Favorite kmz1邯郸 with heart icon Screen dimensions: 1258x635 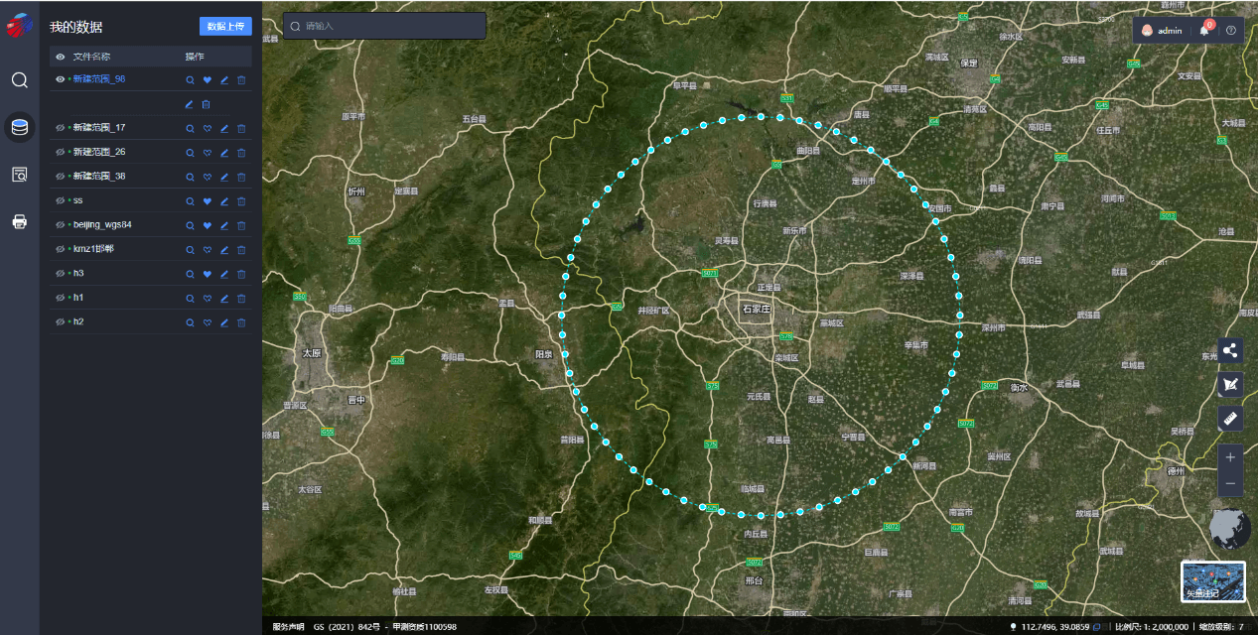coord(208,250)
